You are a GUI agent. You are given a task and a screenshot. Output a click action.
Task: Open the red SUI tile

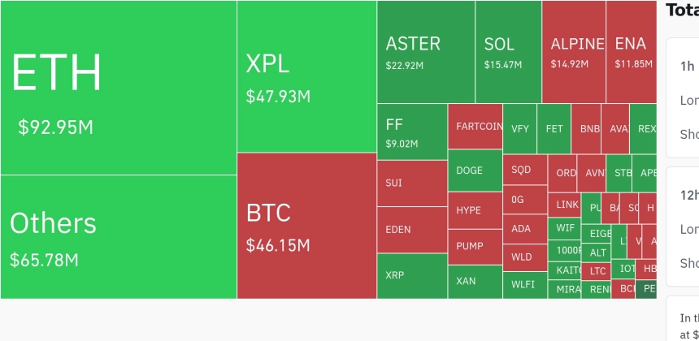coord(412,183)
